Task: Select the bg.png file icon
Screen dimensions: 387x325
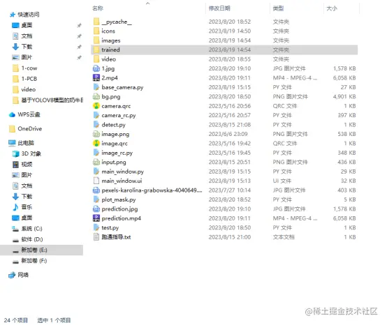Action: click(96, 96)
